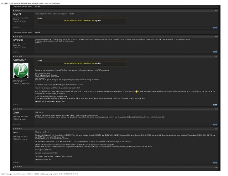
Task: Open permalink for post #19
Action: 216,129
